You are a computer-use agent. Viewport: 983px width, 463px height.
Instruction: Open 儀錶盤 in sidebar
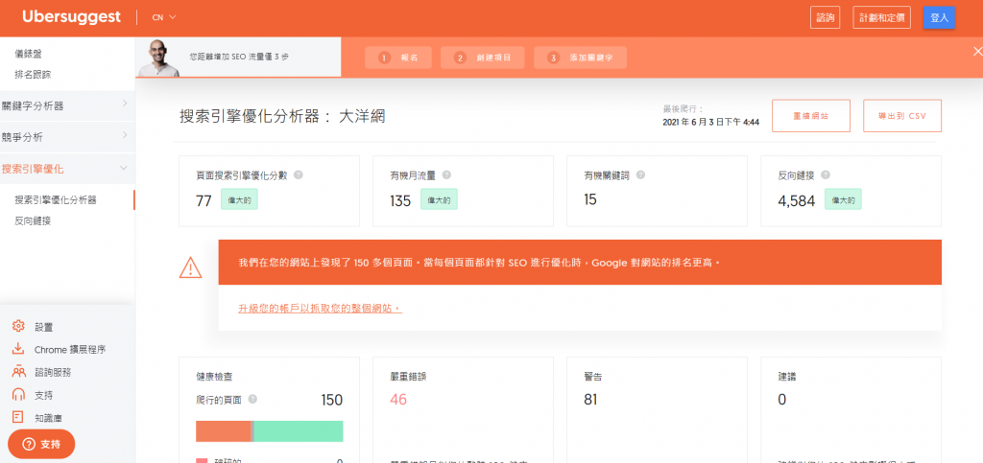(29, 55)
